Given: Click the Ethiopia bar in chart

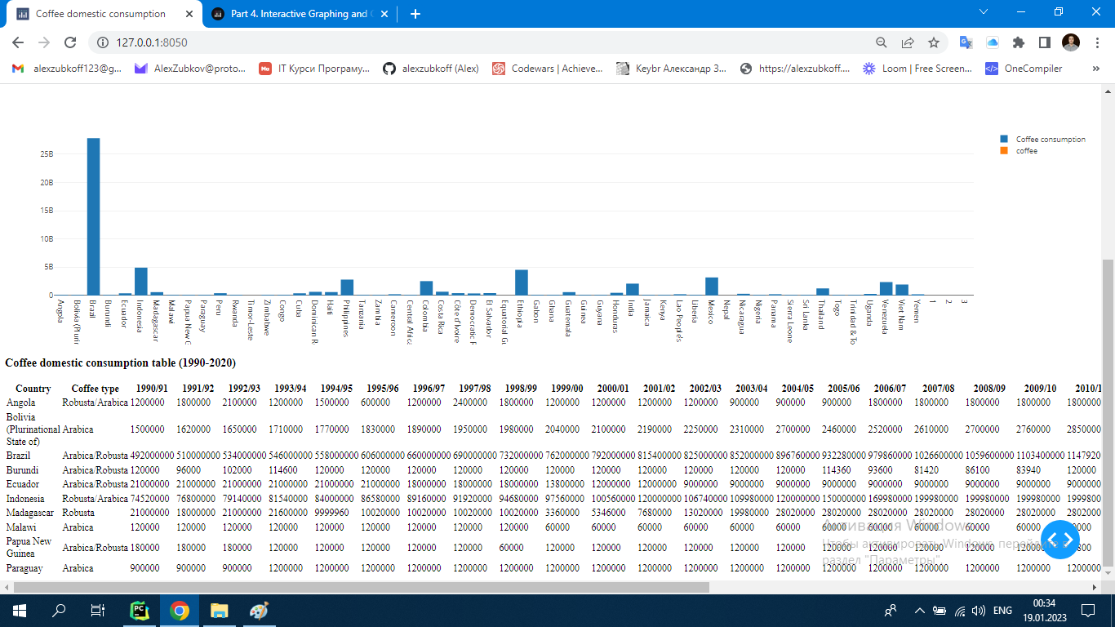Looking at the screenshot, I should [522, 282].
